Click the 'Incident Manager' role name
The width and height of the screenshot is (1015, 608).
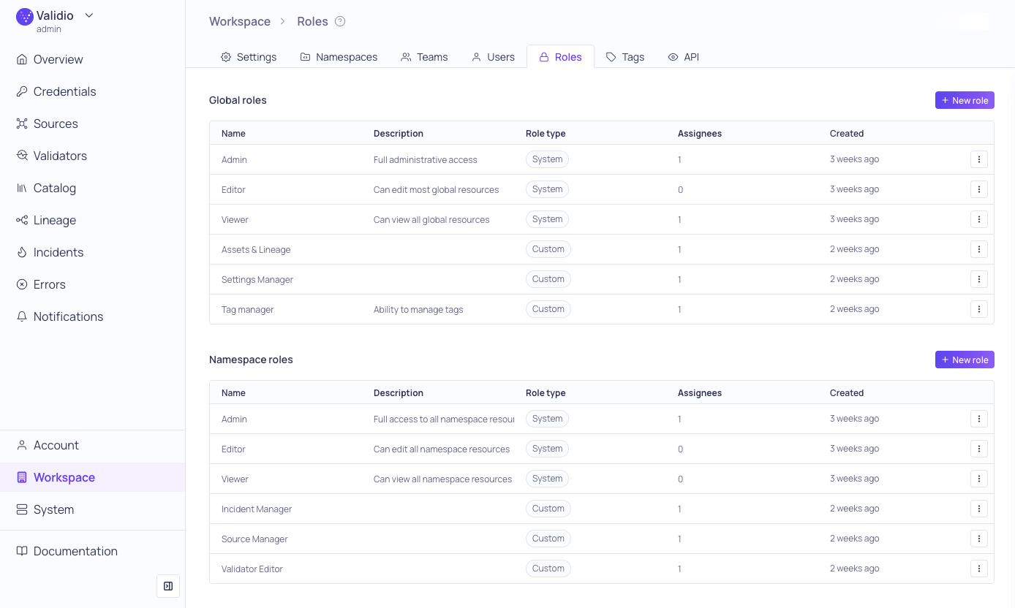pyautogui.click(x=257, y=509)
